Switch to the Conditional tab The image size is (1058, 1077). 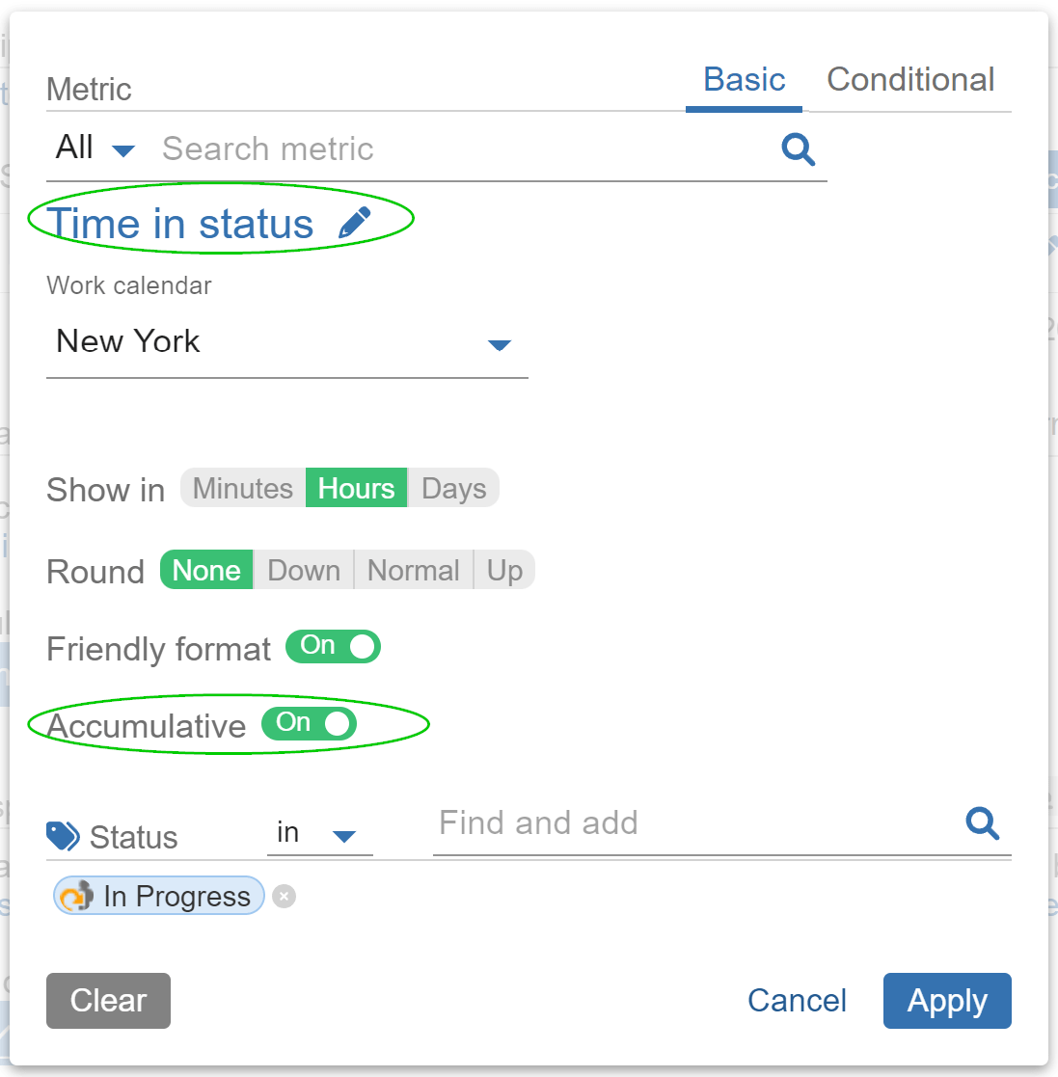point(909,80)
